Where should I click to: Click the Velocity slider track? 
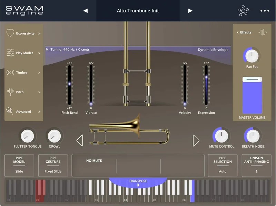pos(185,85)
